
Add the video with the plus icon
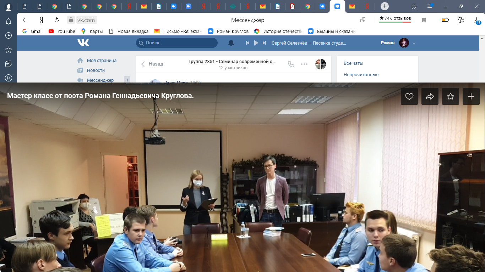click(471, 96)
